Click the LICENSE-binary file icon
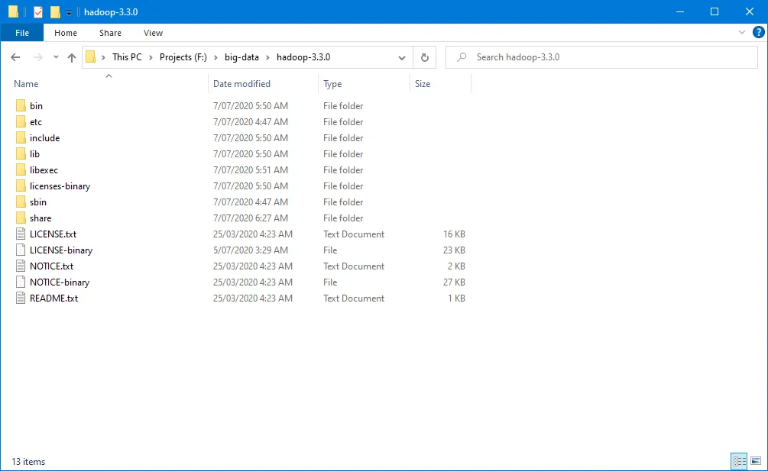The width and height of the screenshot is (768, 471). click(21, 250)
